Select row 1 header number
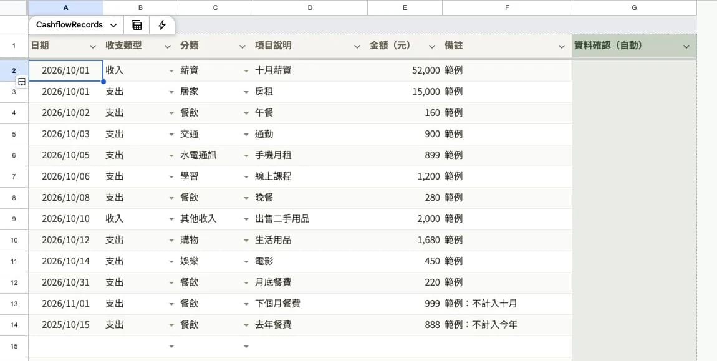Screen dimensions: 717x361 coord(14,46)
